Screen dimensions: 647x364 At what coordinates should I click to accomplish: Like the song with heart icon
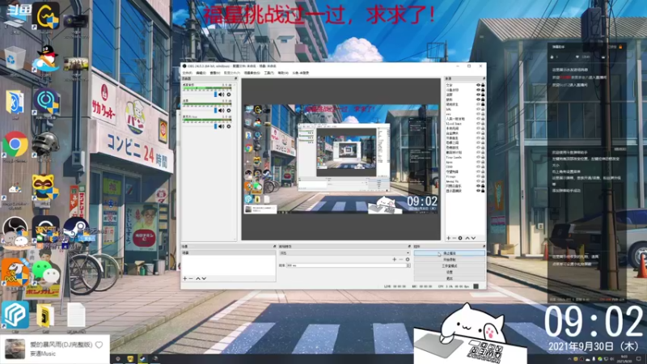point(99,345)
